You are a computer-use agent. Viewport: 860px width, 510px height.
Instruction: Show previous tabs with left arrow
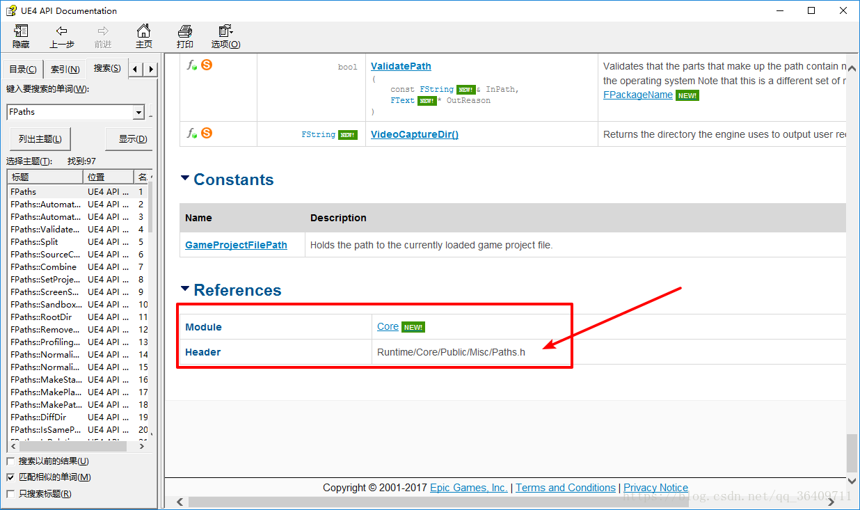(x=136, y=69)
